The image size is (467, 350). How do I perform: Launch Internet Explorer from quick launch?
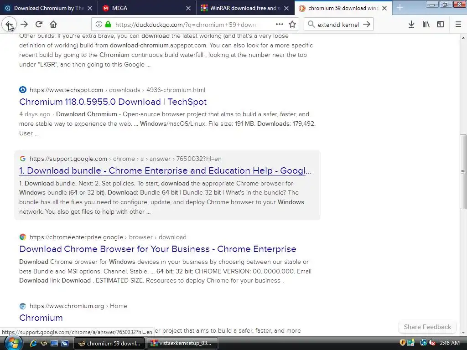[x=33, y=343]
